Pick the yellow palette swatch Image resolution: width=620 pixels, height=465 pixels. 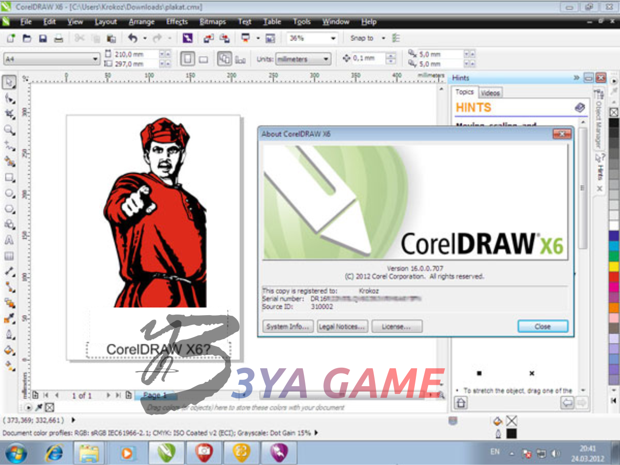pos(614,266)
